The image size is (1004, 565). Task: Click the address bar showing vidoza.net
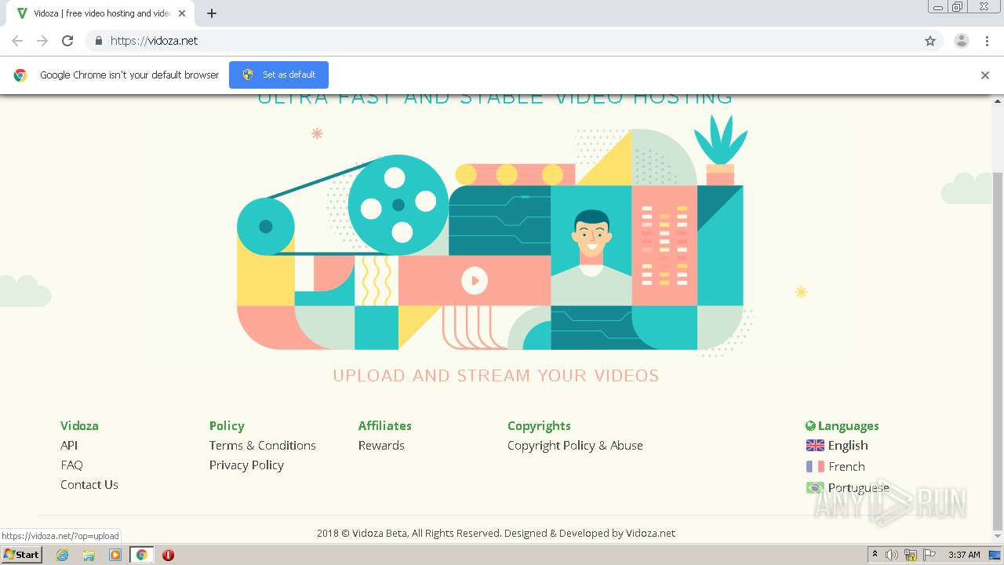[x=502, y=41]
